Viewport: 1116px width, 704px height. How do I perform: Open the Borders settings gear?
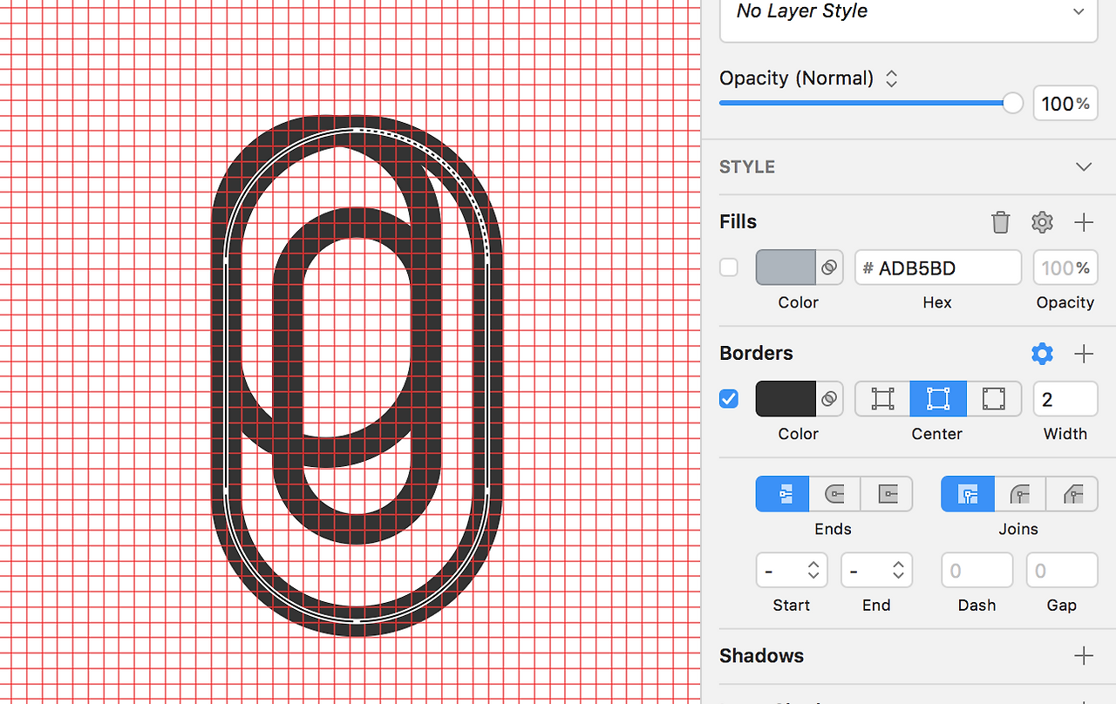coord(1042,353)
